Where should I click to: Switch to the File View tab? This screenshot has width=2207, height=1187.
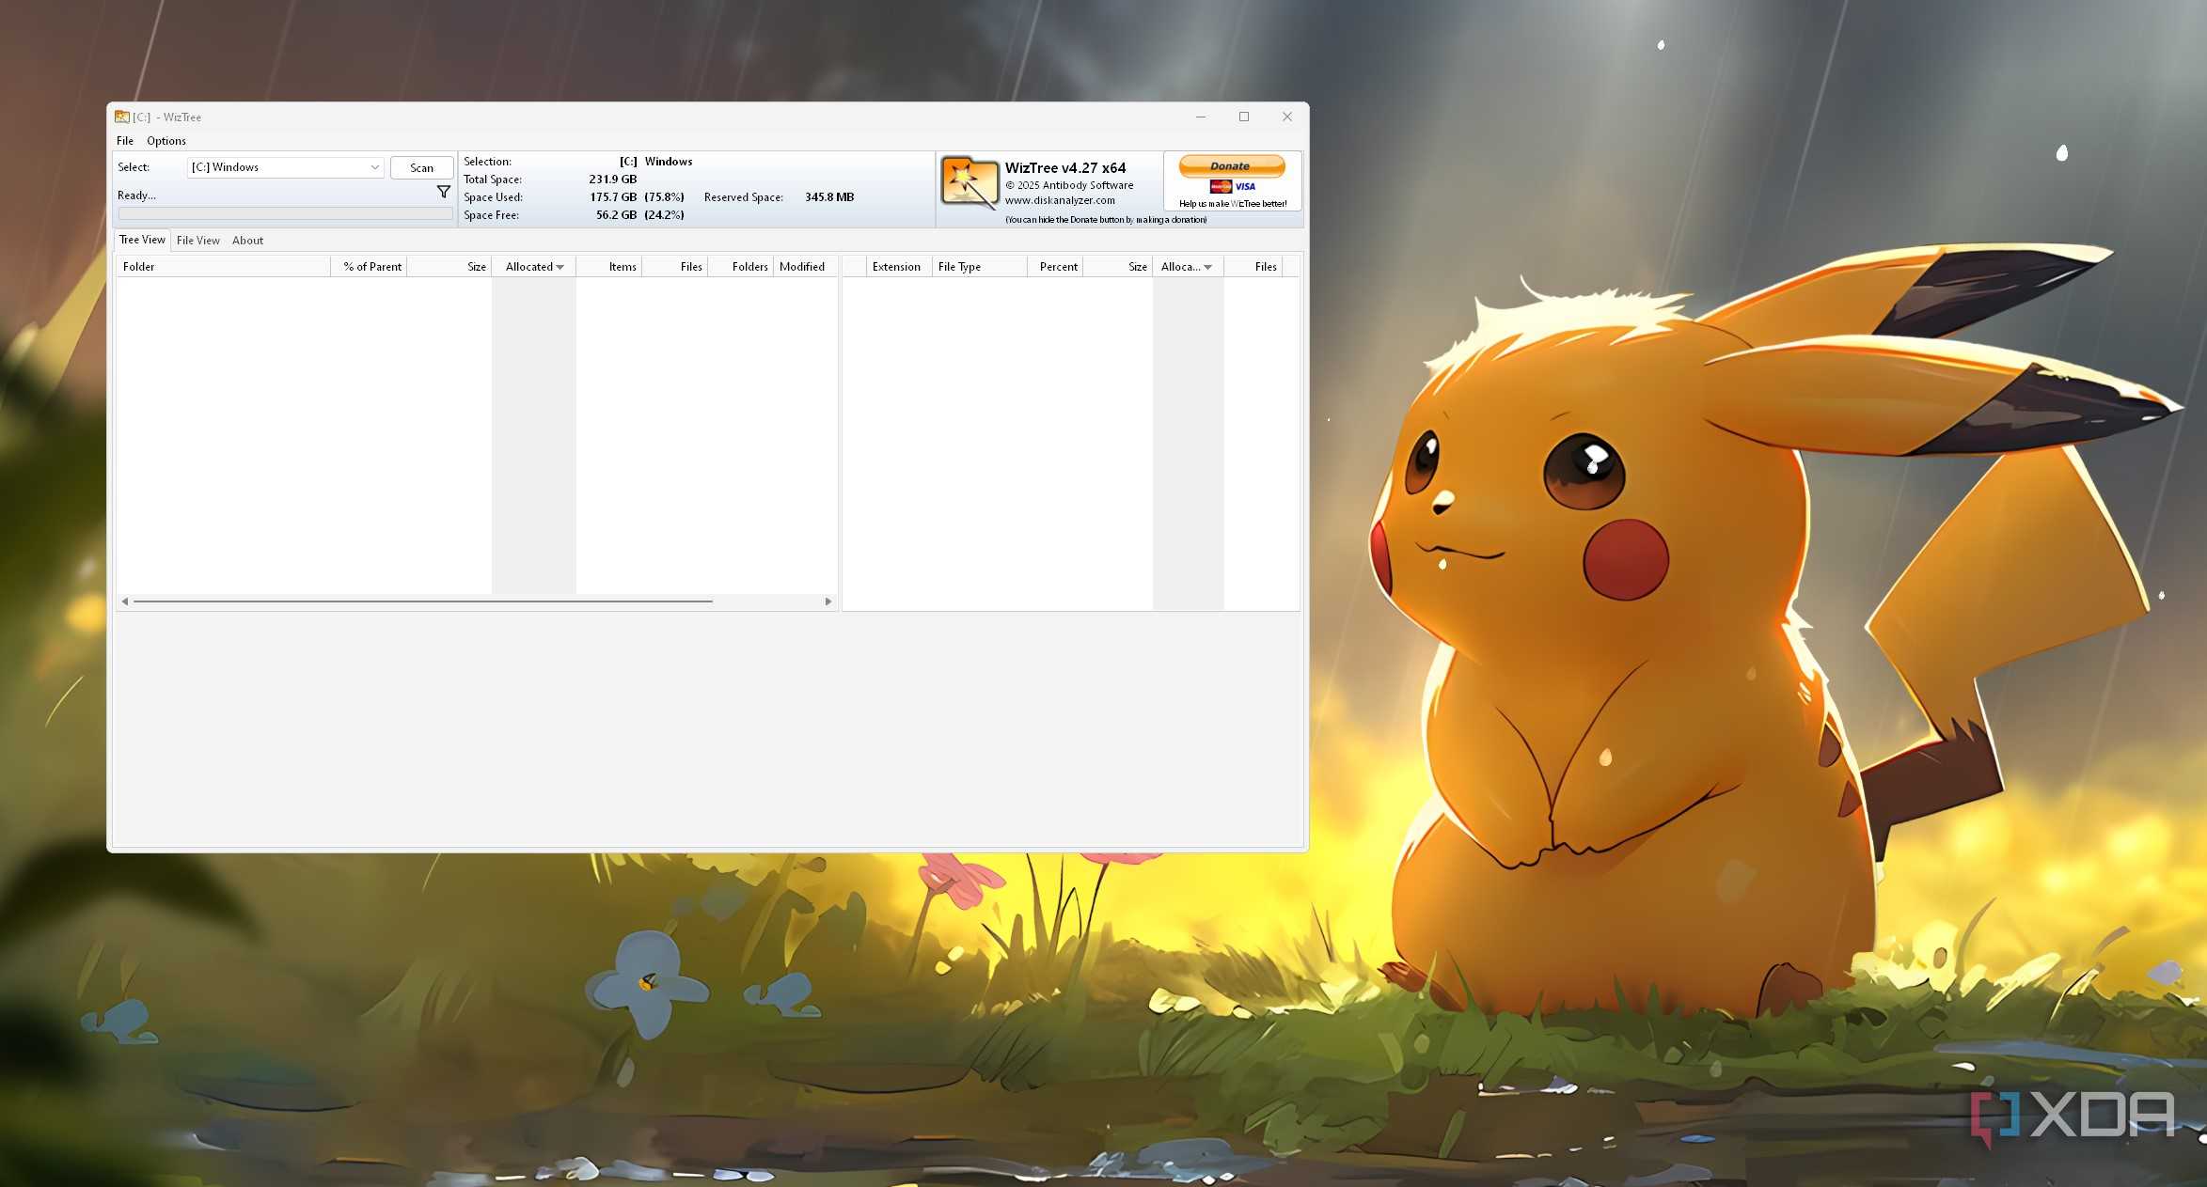click(x=198, y=241)
